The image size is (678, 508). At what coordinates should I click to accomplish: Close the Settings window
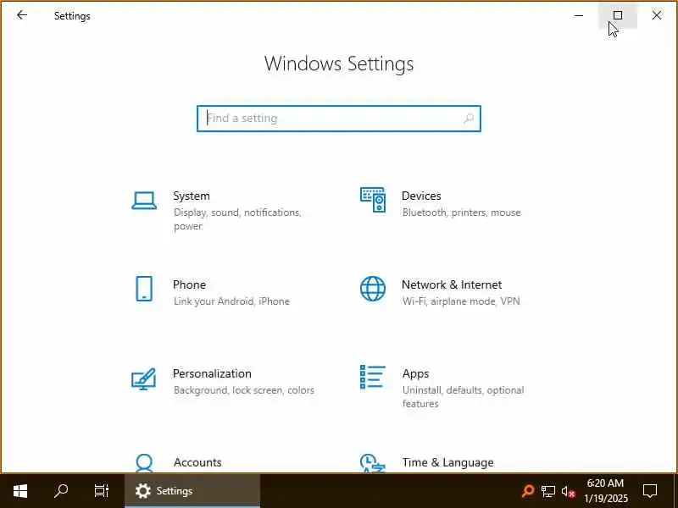(656, 15)
